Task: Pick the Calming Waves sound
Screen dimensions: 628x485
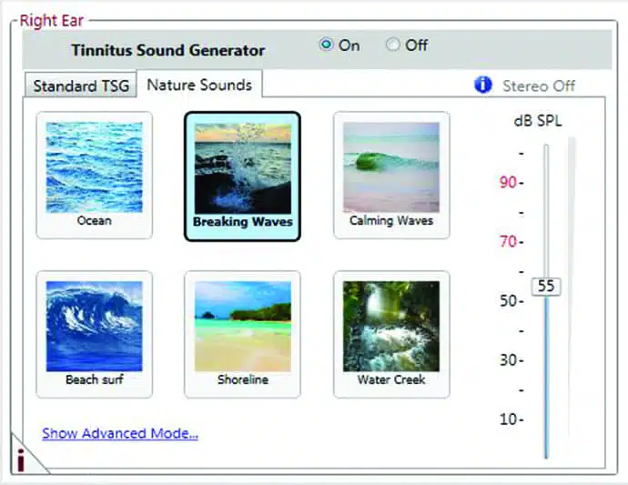Action: coord(390,173)
